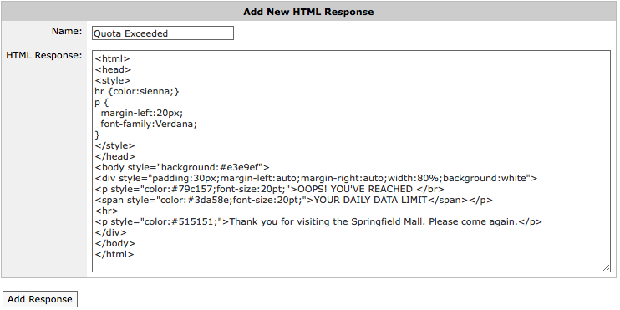The width and height of the screenshot is (620, 310).
Task: Place cursor on the closing </style> line
Action: click(114, 145)
